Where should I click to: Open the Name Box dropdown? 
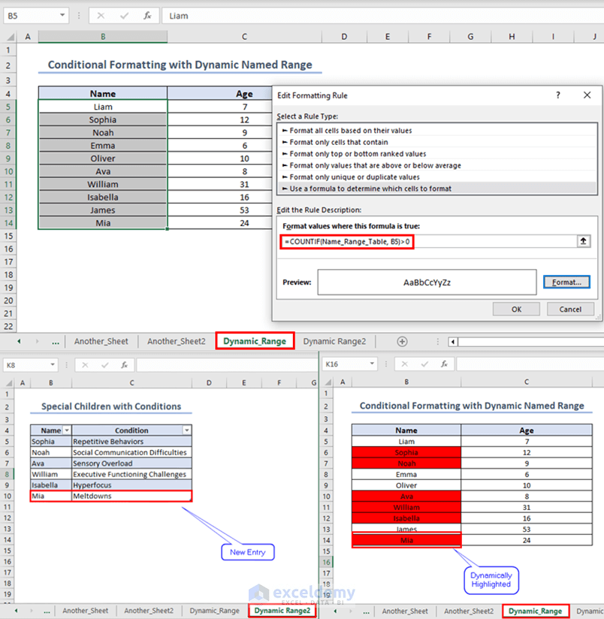pyautogui.click(x=62, y=15)
